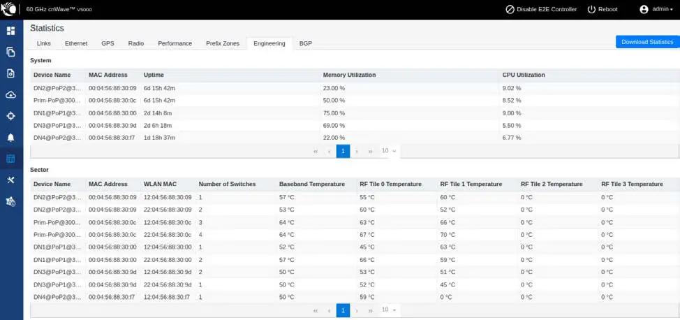Click WLAN MAC 12:04:56:88:30:9d
The image size is (680, 320).
click(x=168, y=272)
